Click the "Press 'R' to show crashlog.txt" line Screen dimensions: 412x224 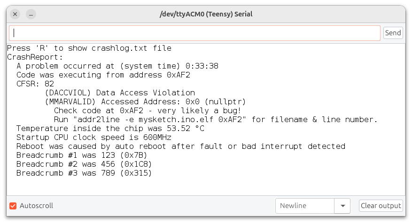(x=89, y=48)
